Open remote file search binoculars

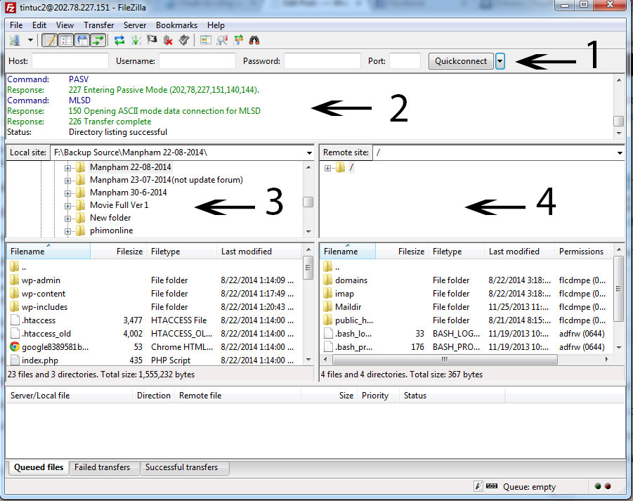[x=254, y=40]
